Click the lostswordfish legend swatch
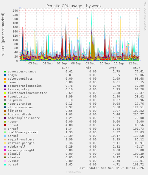 5,114
